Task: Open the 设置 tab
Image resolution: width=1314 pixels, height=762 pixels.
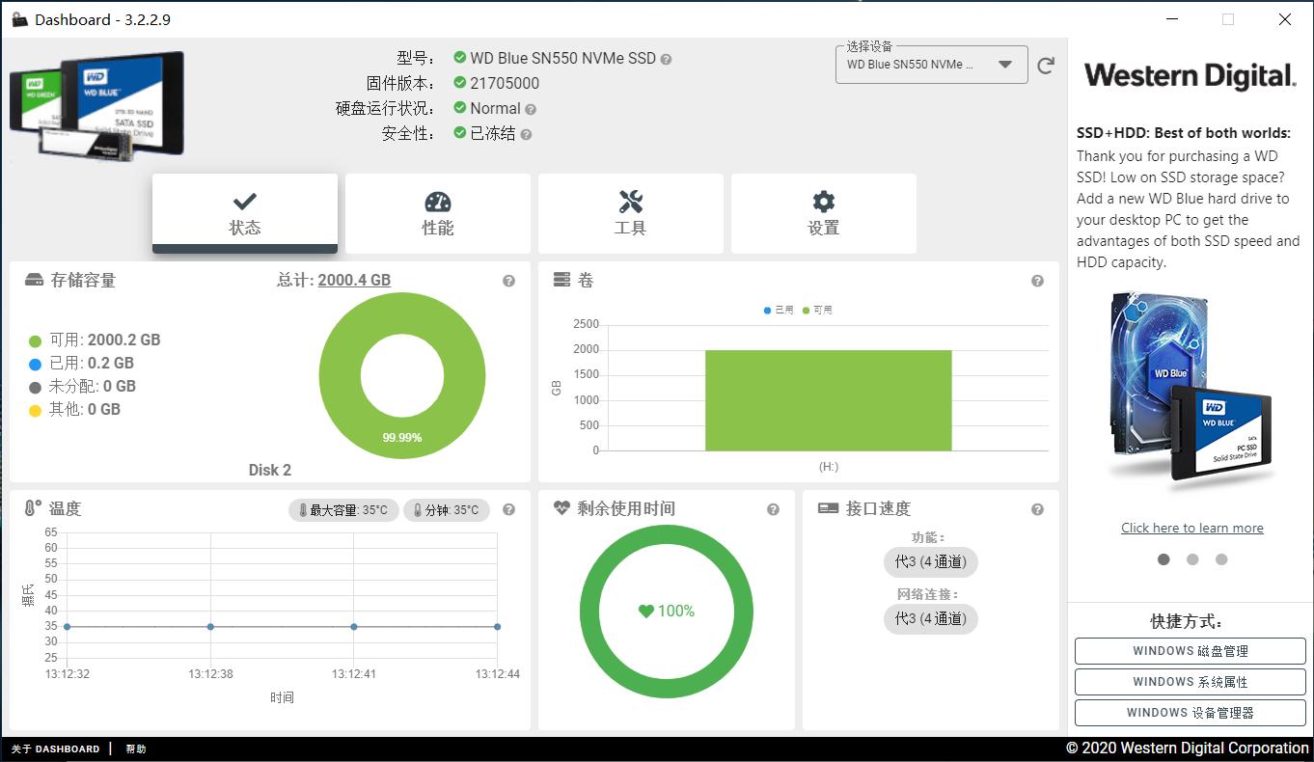Action: (823, 213)
